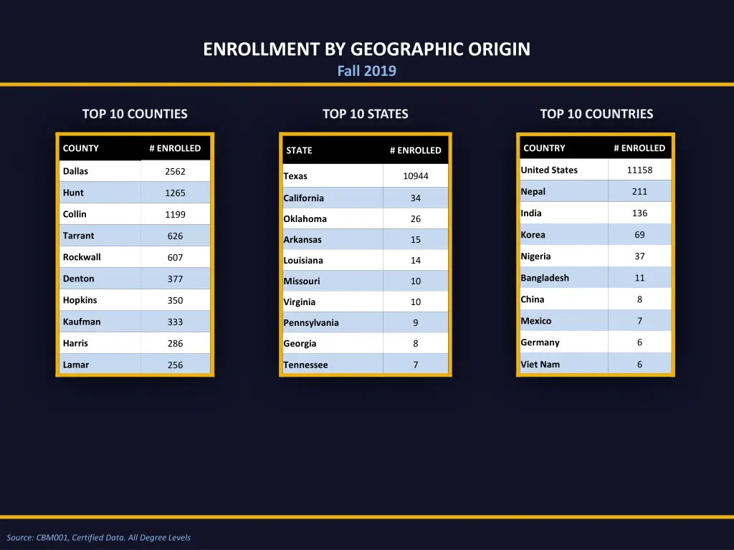Select the value 626

pyautogui.click(x=175, y=236)
